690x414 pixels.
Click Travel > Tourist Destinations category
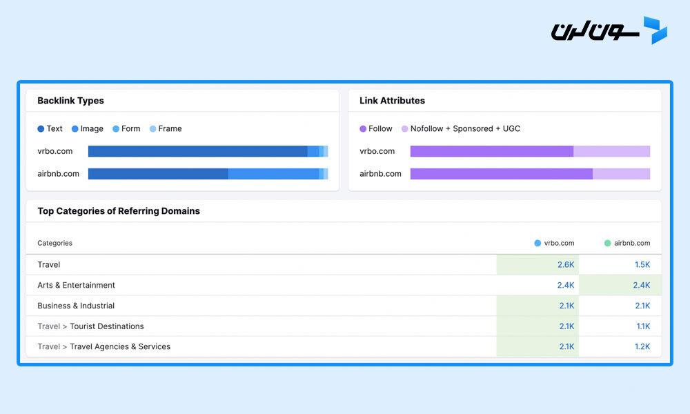click(x=90, y=326)
